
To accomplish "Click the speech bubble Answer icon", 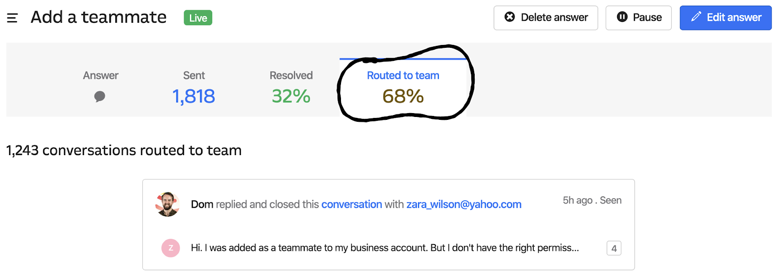I will click(100, 97).
